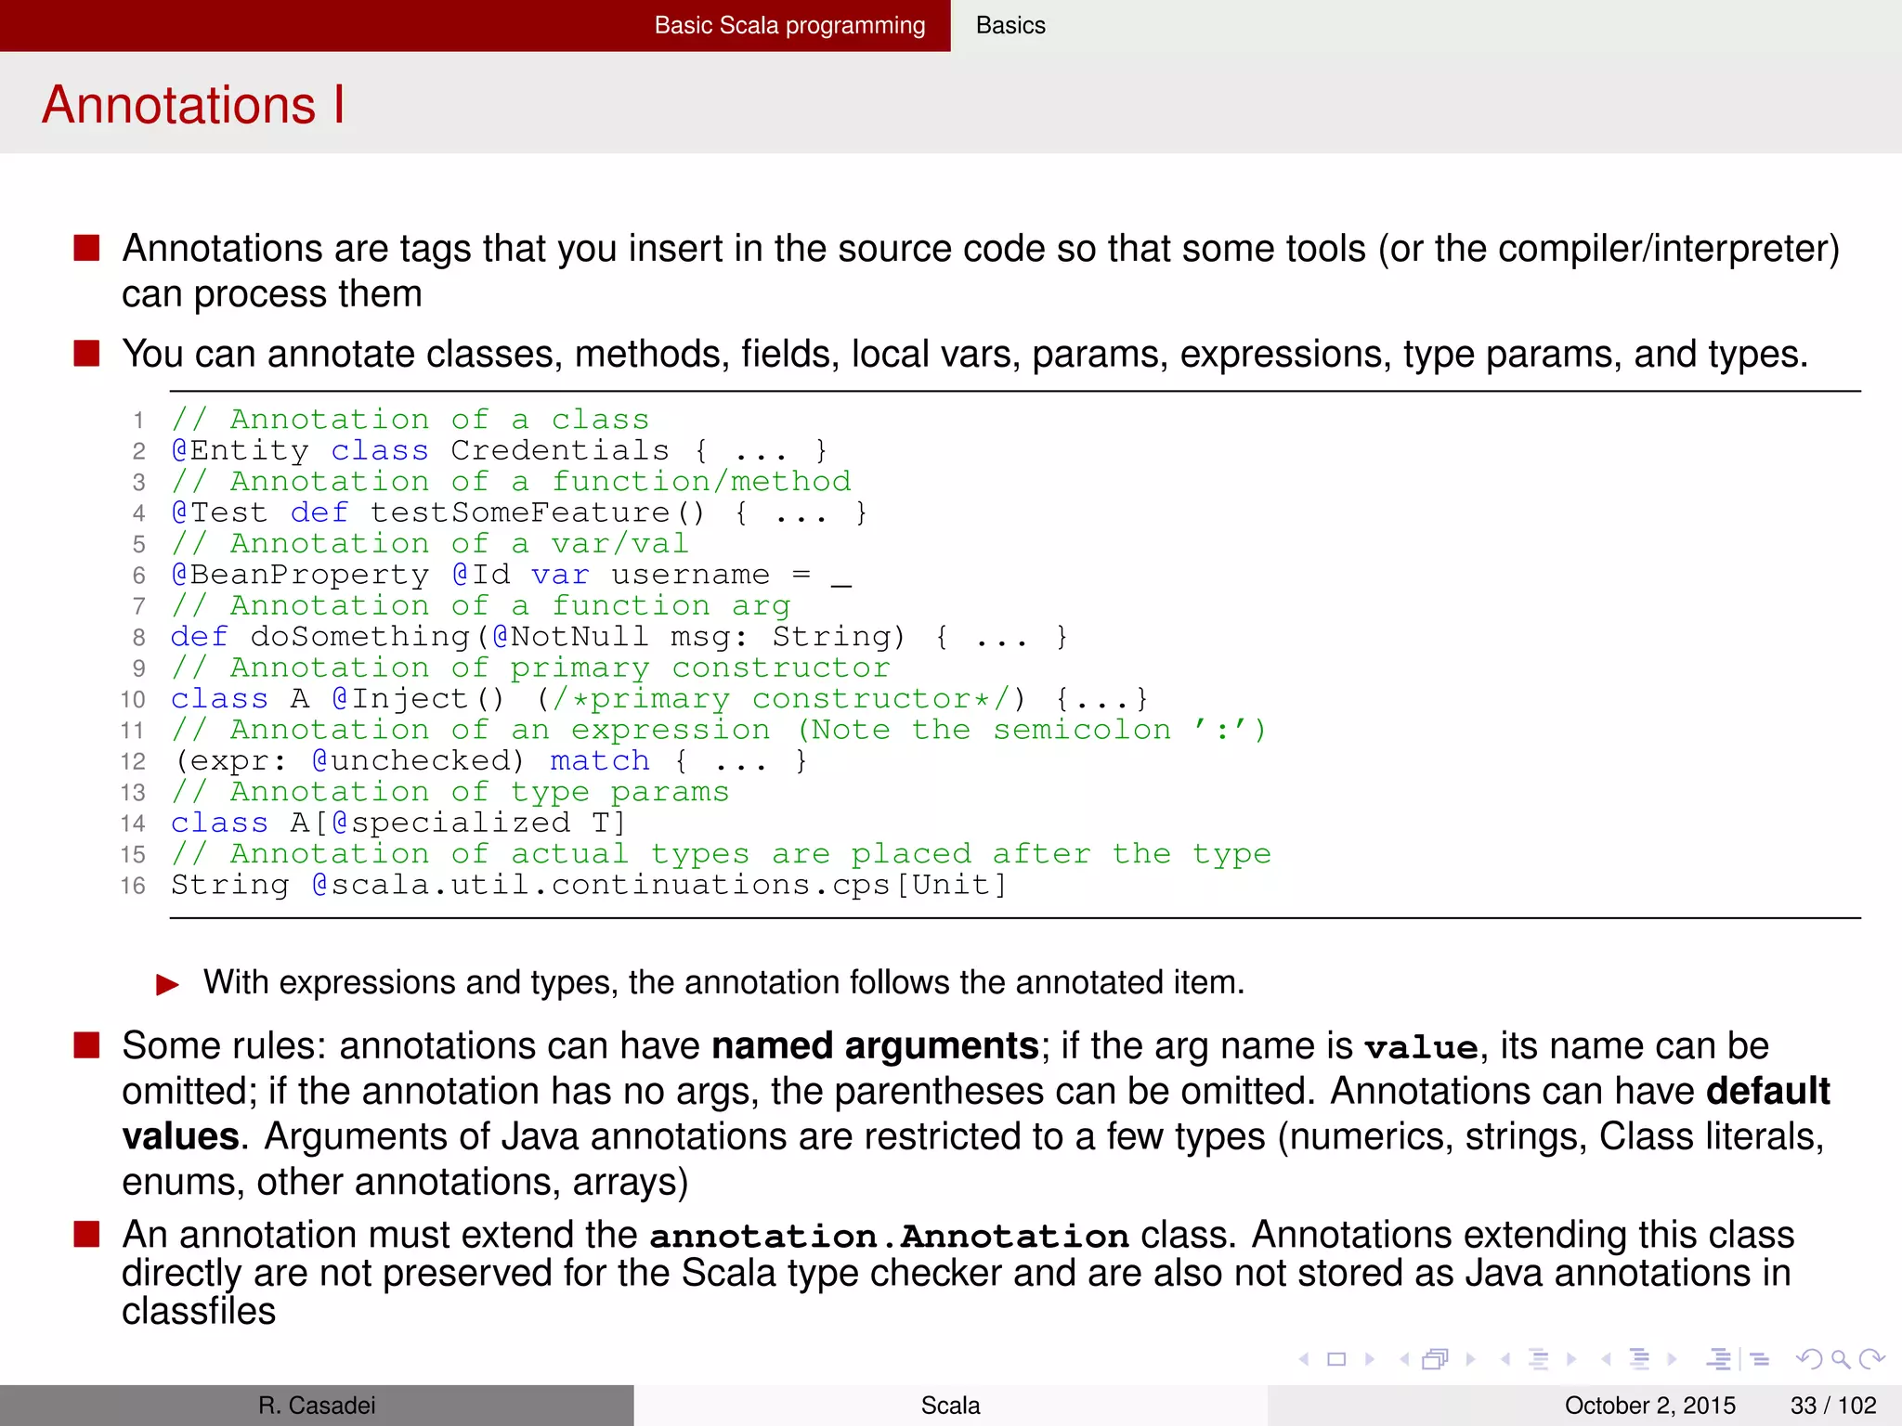The height and width of the screenshot is (1426, 1902).
Task: Click the author name R. Casadei in footer
Action: coord(317,1406)
